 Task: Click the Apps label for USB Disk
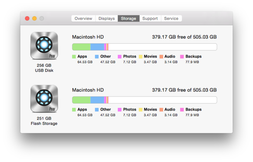click(82, 56)
